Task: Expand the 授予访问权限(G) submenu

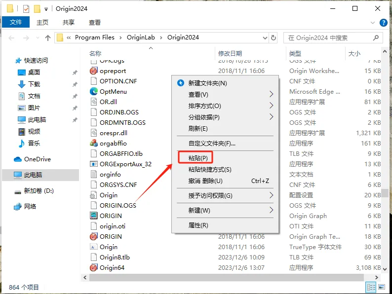Action: 225,195
